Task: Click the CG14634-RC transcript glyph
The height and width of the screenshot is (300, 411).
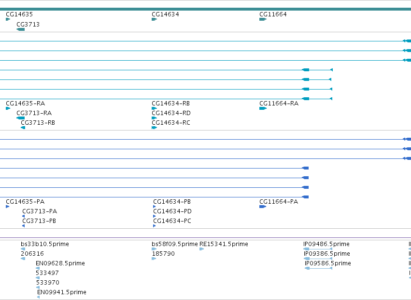Action: [x=154, y=128]
